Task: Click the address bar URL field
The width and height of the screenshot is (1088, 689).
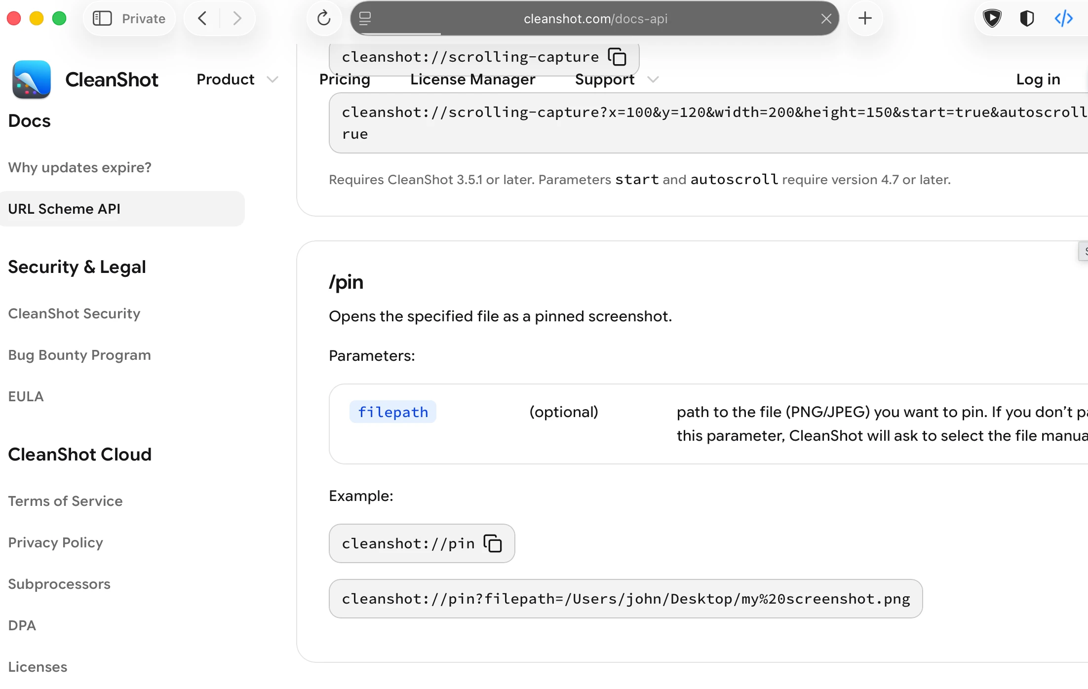Action: point(595,19)
